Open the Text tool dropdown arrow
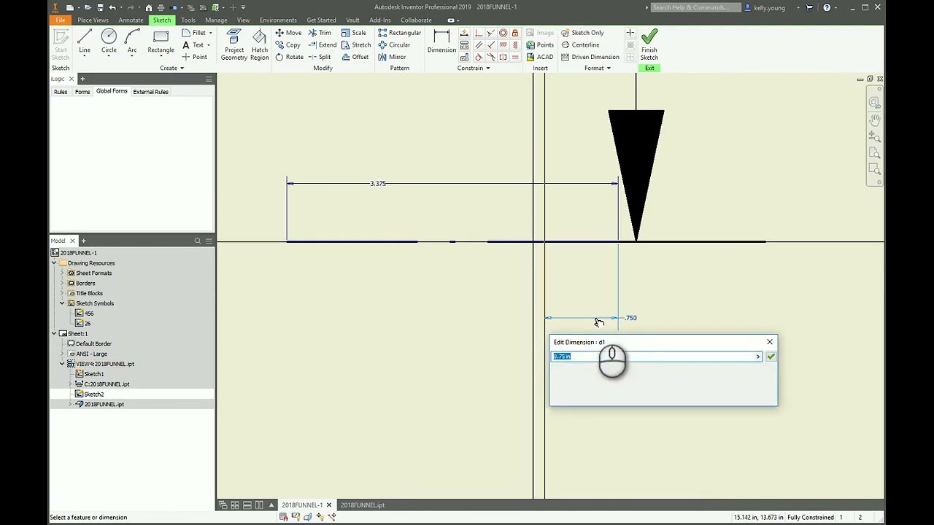Image resolution: width=934 pixels, height=525 pixels. [209, 45]
